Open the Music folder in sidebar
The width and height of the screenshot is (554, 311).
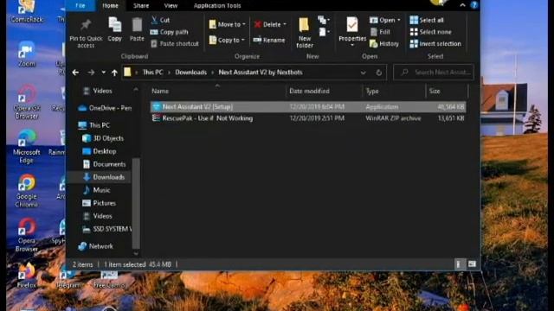click(96, 190)
